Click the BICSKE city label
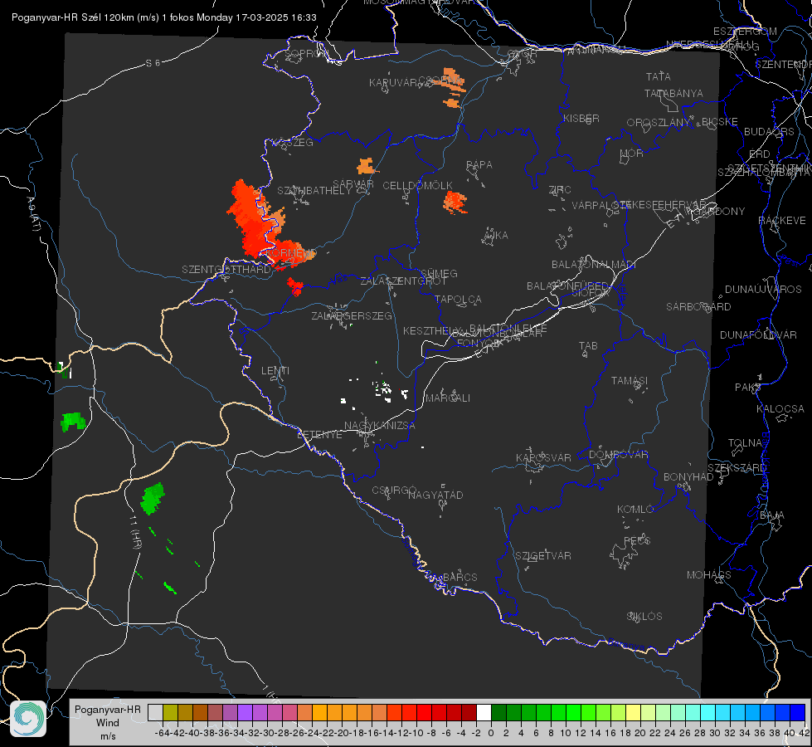Viewport: 812px width, 747px height. tap(719, 121)
